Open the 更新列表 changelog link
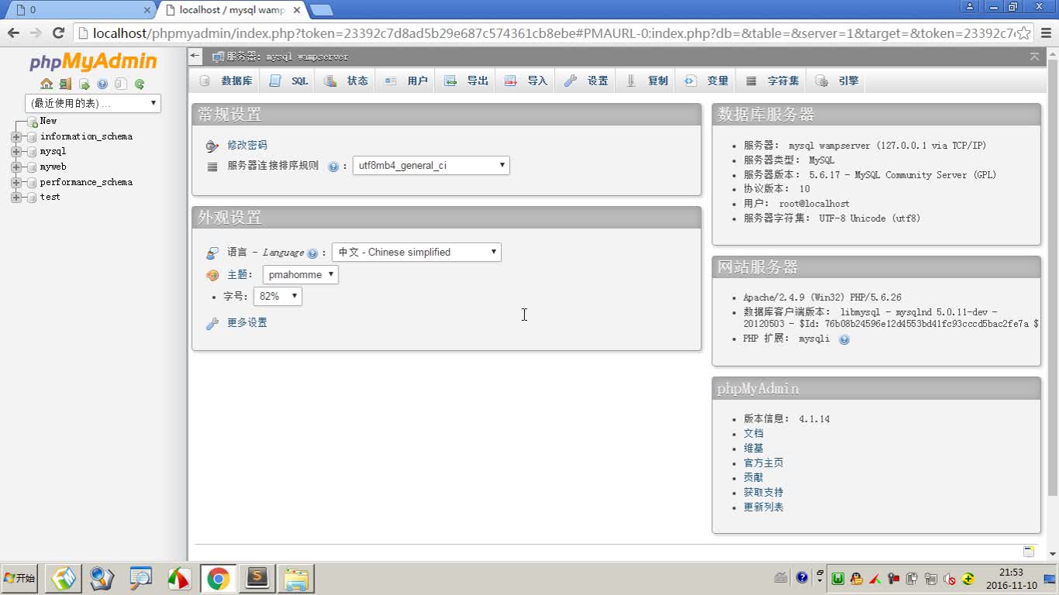Image resolution: width=1059 pixels, height=595 pixels. 764,507
